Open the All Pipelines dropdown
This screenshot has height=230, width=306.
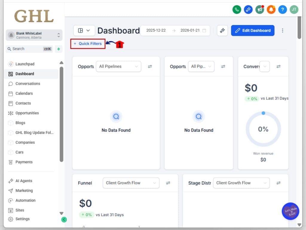pyautogui.click(x=118, y=66)
